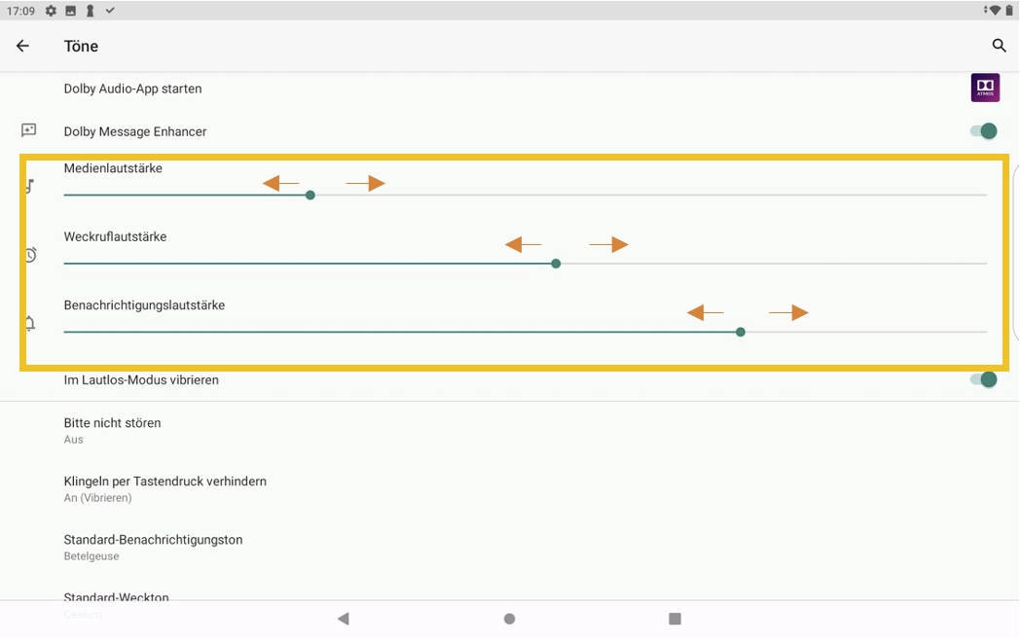Click the Benachrichtigungslautstärke slider handle
The image size is (1021, 642).
coord(741,332)
